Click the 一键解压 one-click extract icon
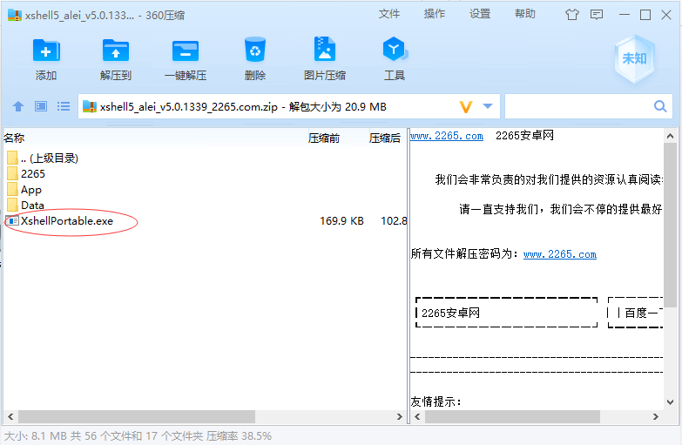 coord(186,51)
